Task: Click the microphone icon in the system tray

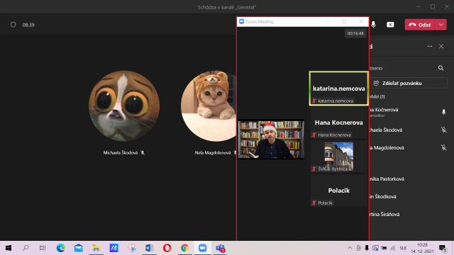Action: pos(367,248)
